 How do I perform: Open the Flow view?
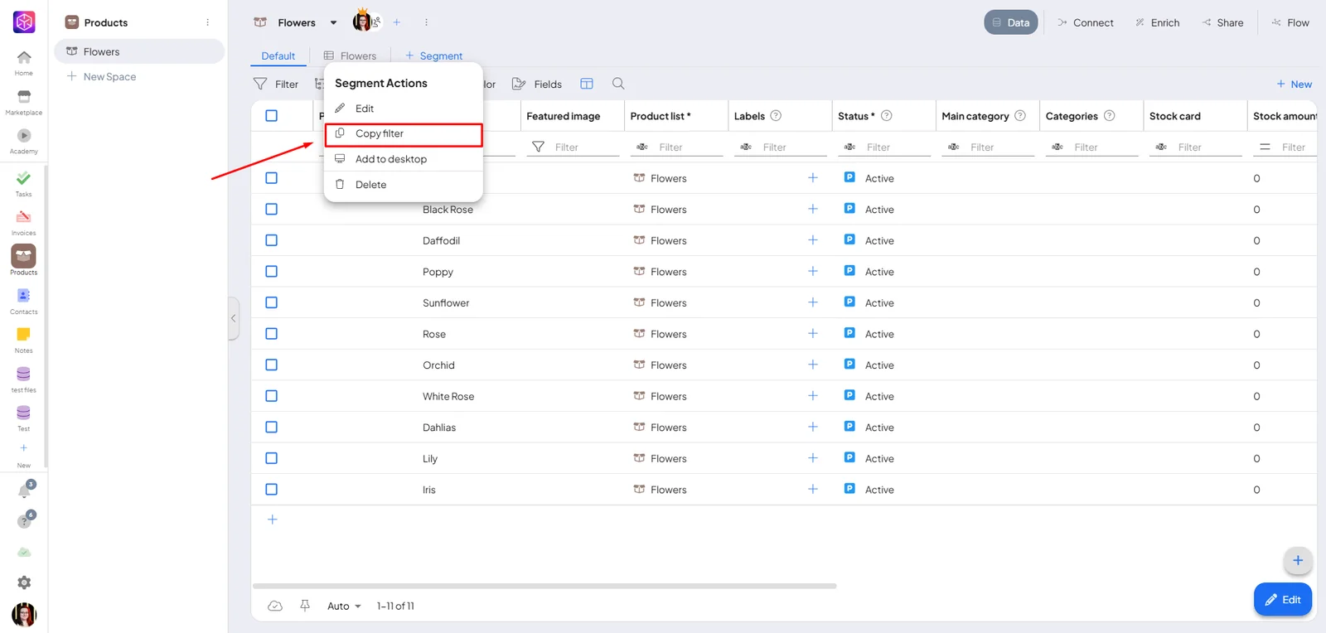point(1290,22)
